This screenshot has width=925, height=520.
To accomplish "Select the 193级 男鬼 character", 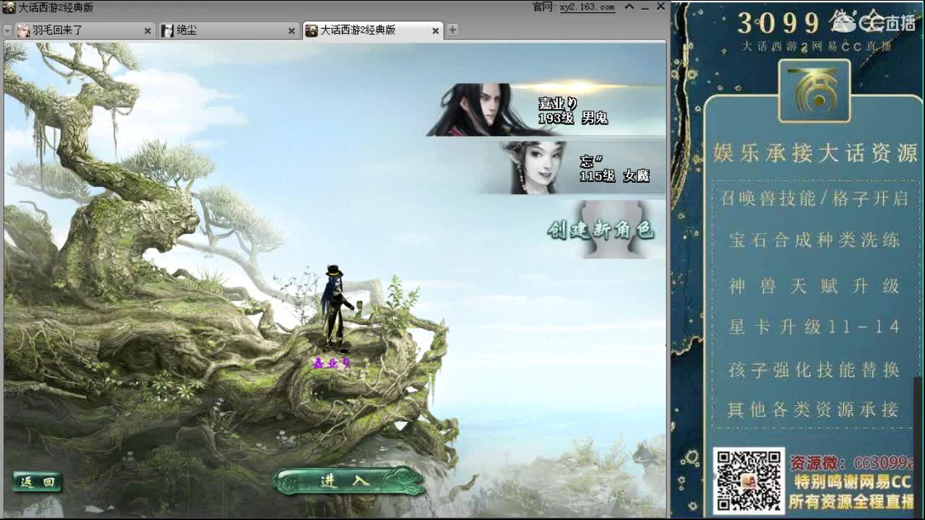I will tap(546, 110).
